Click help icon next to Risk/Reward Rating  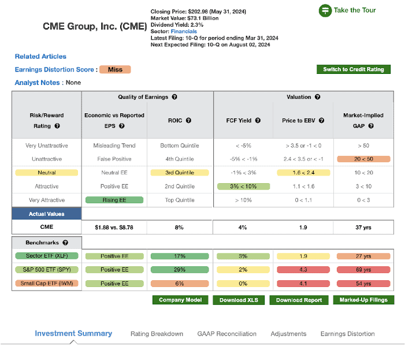pyautogui.click(x=57, y=126)
